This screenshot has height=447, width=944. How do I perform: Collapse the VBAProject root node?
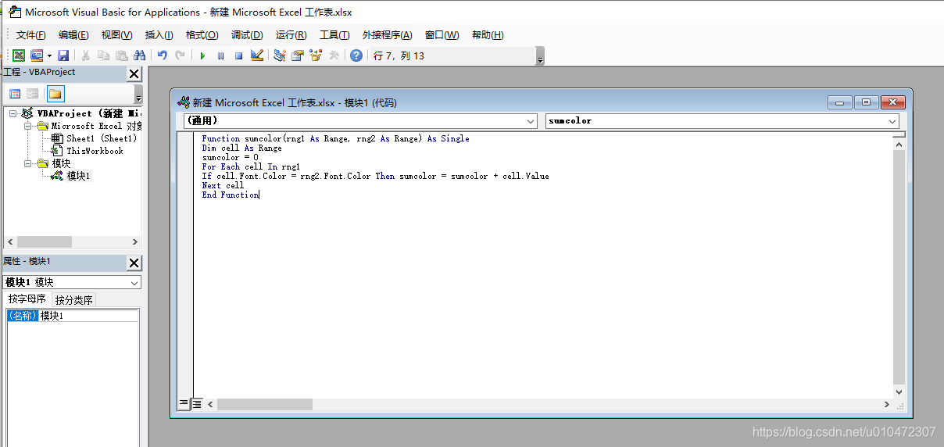tap(13, 113)
